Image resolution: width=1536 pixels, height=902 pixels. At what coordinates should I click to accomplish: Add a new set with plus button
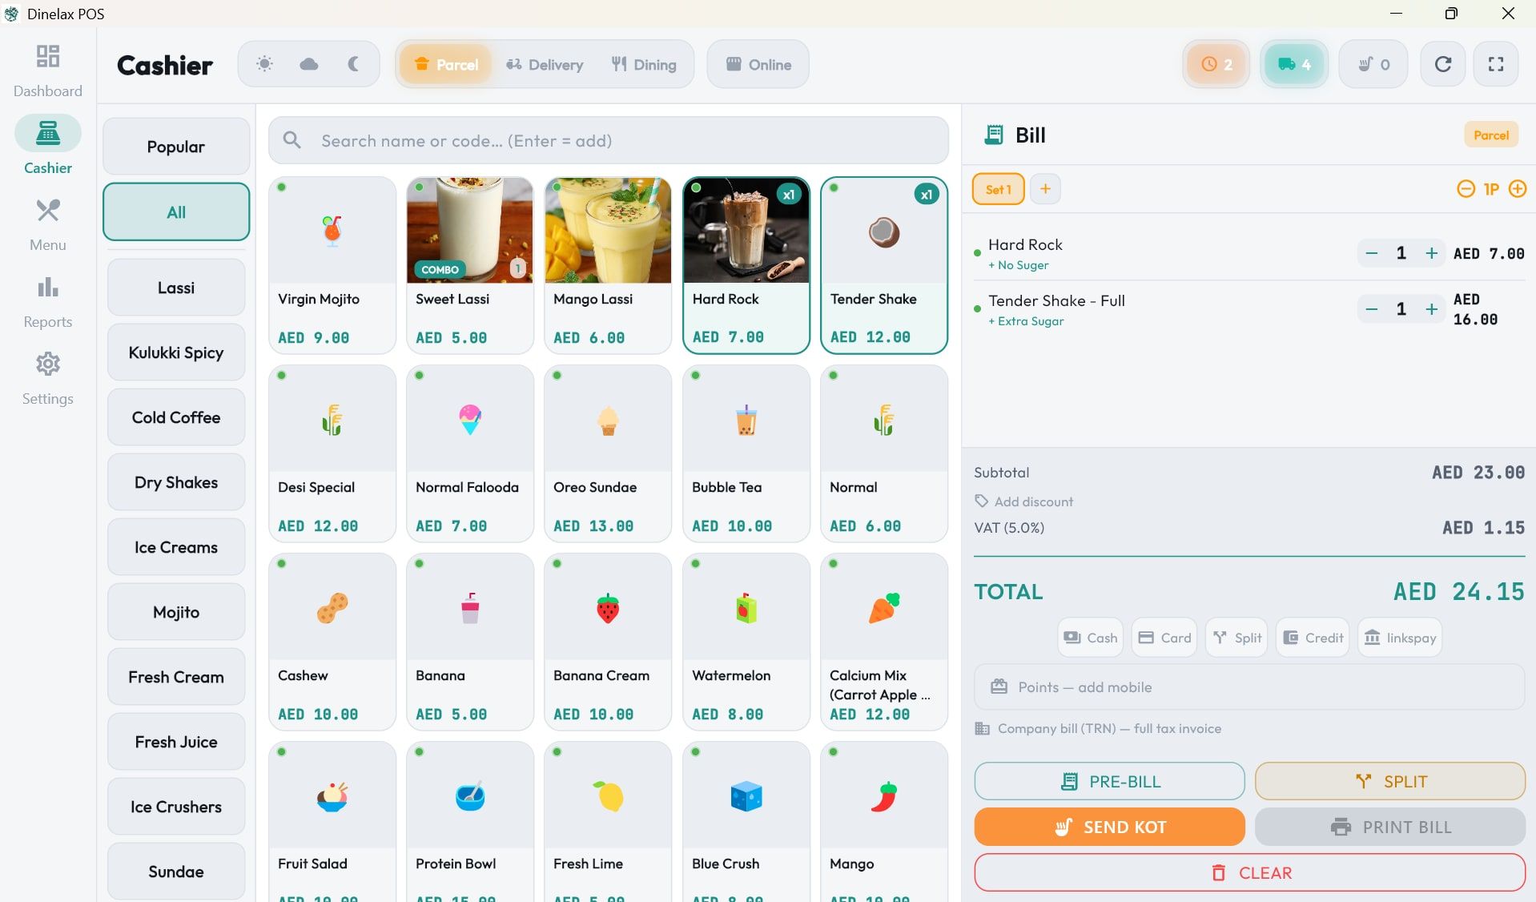(1045, 189)
